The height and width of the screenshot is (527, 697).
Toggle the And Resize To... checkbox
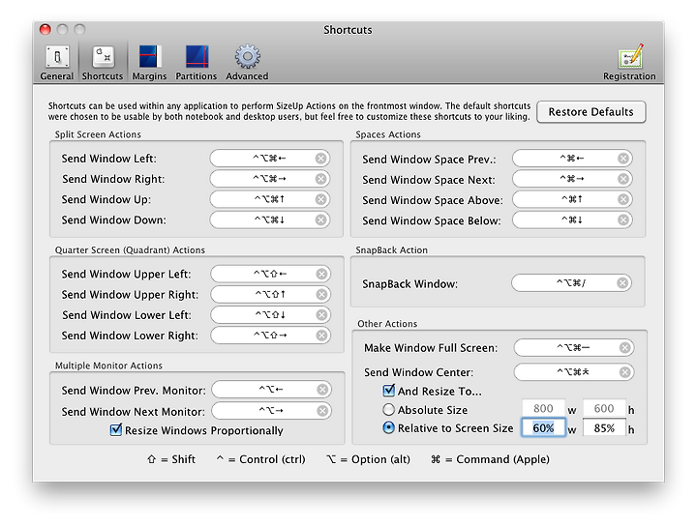click(x=388, y=391)
